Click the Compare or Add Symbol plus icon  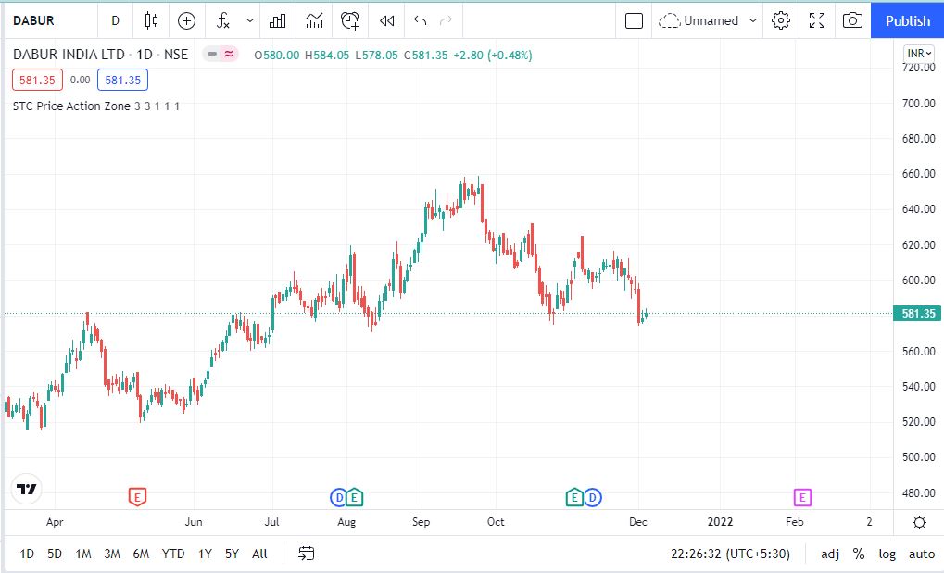coord(187,20)
